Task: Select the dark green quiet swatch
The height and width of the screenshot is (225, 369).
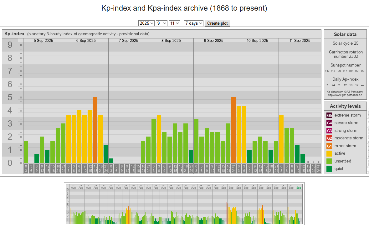Action: click(x=329, y=169)
